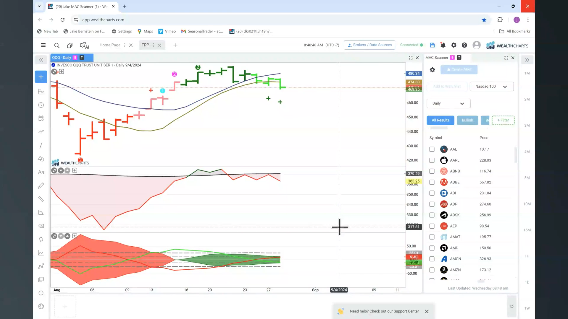
Task: Collapse the left toolbar with double chevrons
Action: click(41, 60)
